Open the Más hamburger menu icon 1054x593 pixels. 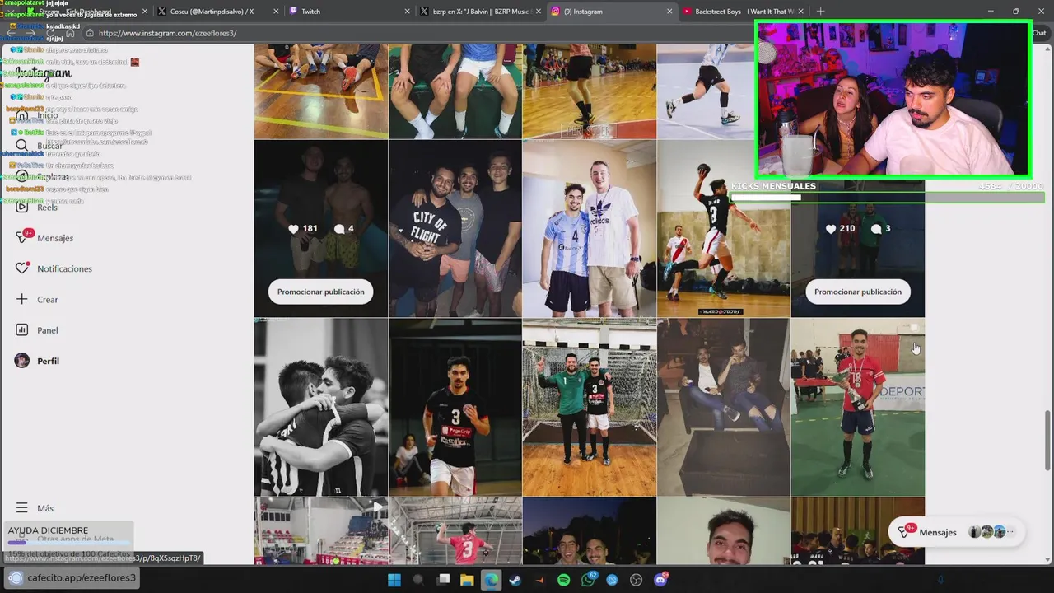coord(22,508)
